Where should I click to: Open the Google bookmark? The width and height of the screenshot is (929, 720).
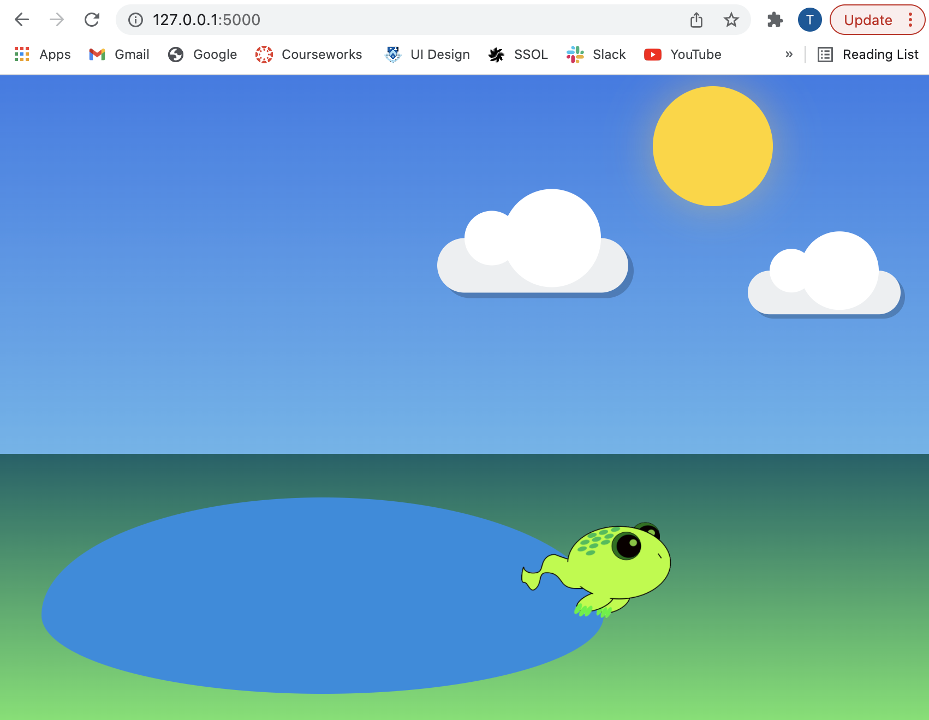(x=203, y=55)
